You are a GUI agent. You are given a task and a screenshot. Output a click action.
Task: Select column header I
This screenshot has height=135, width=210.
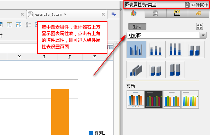pos(45,57)
